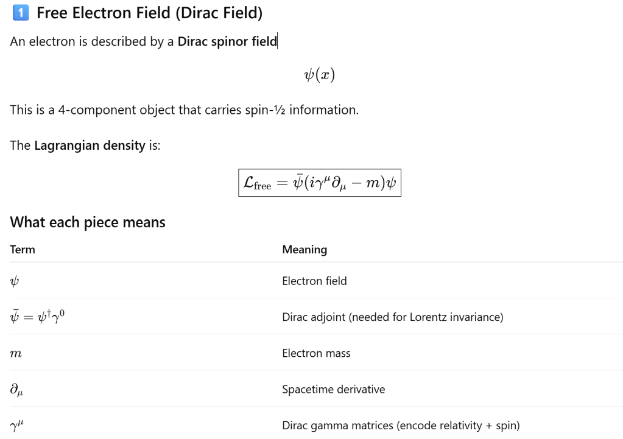Click the Dirac adjoint formula cell

37,317
